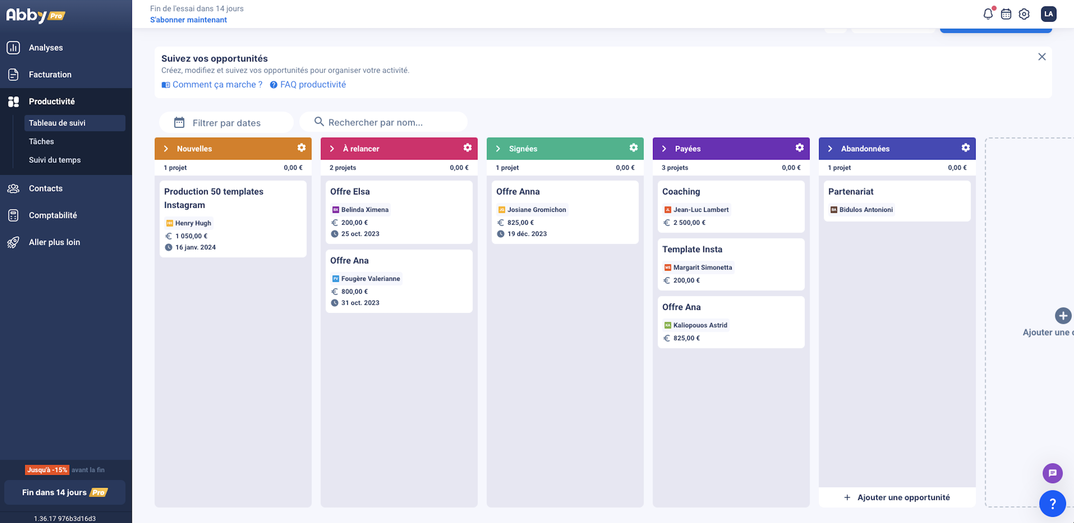Open the notifications bell icon

pos(988,14)
